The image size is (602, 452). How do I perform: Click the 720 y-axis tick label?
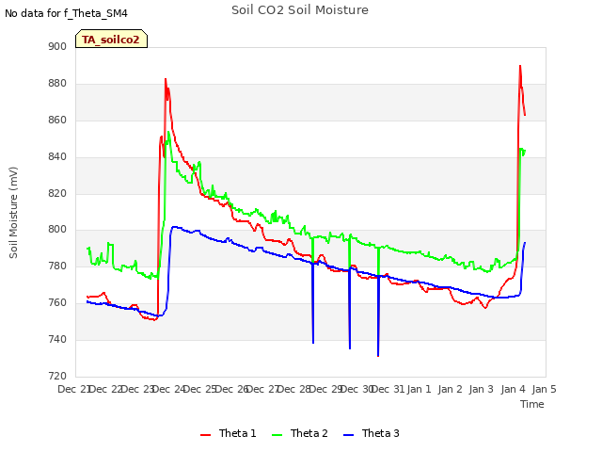coord(57,376)
